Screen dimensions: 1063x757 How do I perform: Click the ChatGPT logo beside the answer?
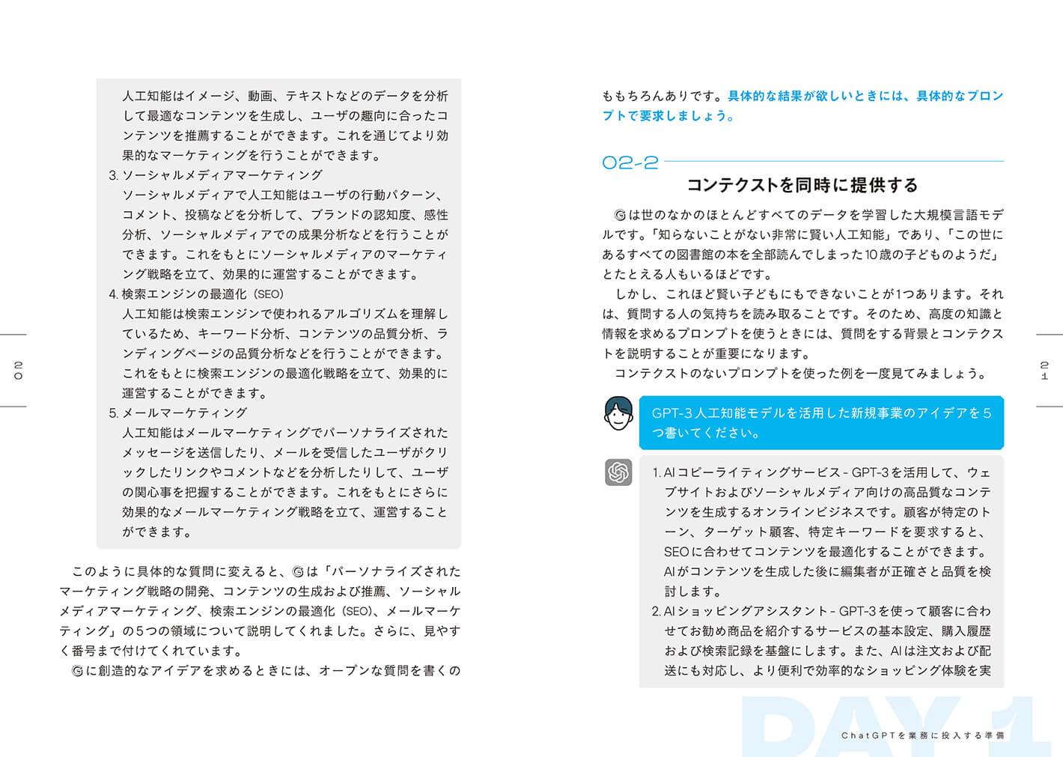point(618,472)
